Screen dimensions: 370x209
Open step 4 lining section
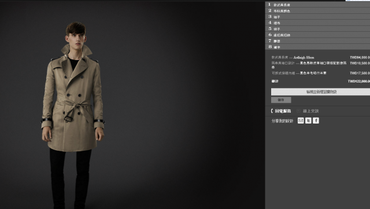point(317,23)
